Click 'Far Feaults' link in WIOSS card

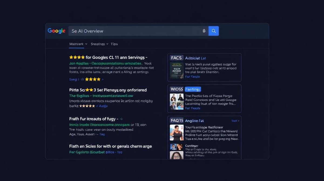click(x=193, y=108)
